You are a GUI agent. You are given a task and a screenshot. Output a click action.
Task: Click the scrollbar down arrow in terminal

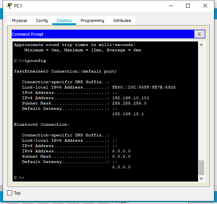[x=201, y=179]
